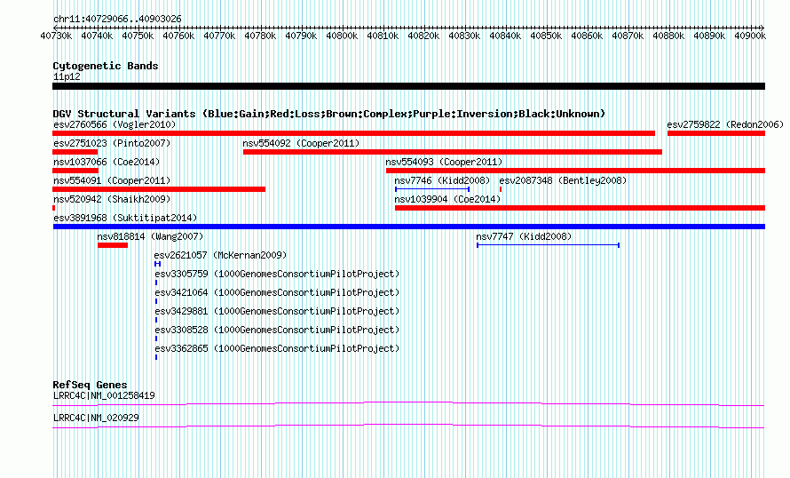Click the DGV Structural Variants track title

click(x=329, y=114)
